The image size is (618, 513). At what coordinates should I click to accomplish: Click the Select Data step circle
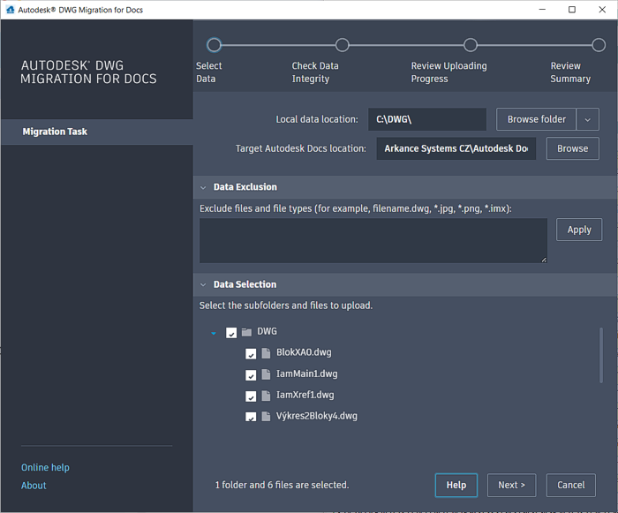[x=214, y=45]
